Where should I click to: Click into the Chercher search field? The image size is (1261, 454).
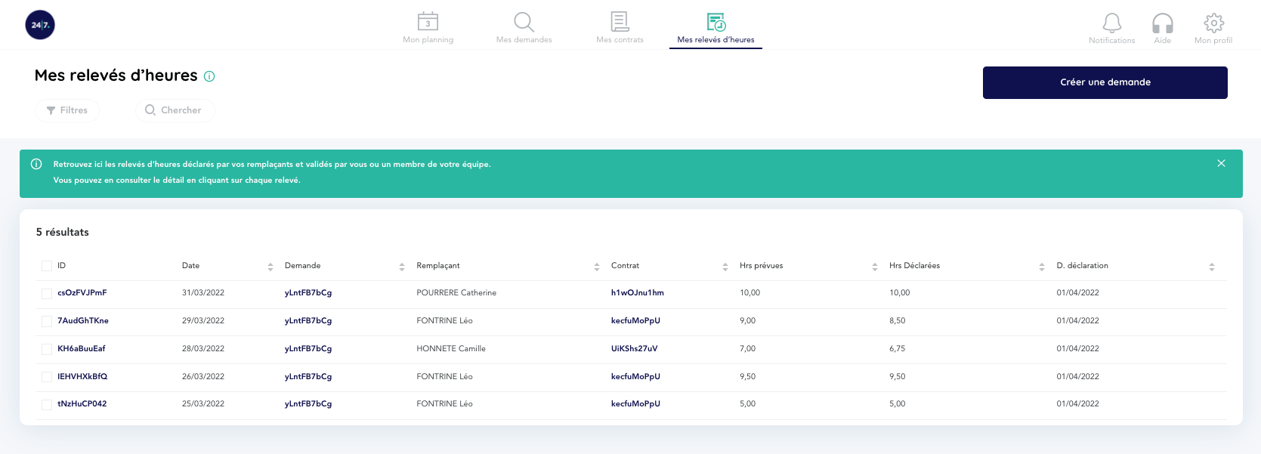point(175,110)
